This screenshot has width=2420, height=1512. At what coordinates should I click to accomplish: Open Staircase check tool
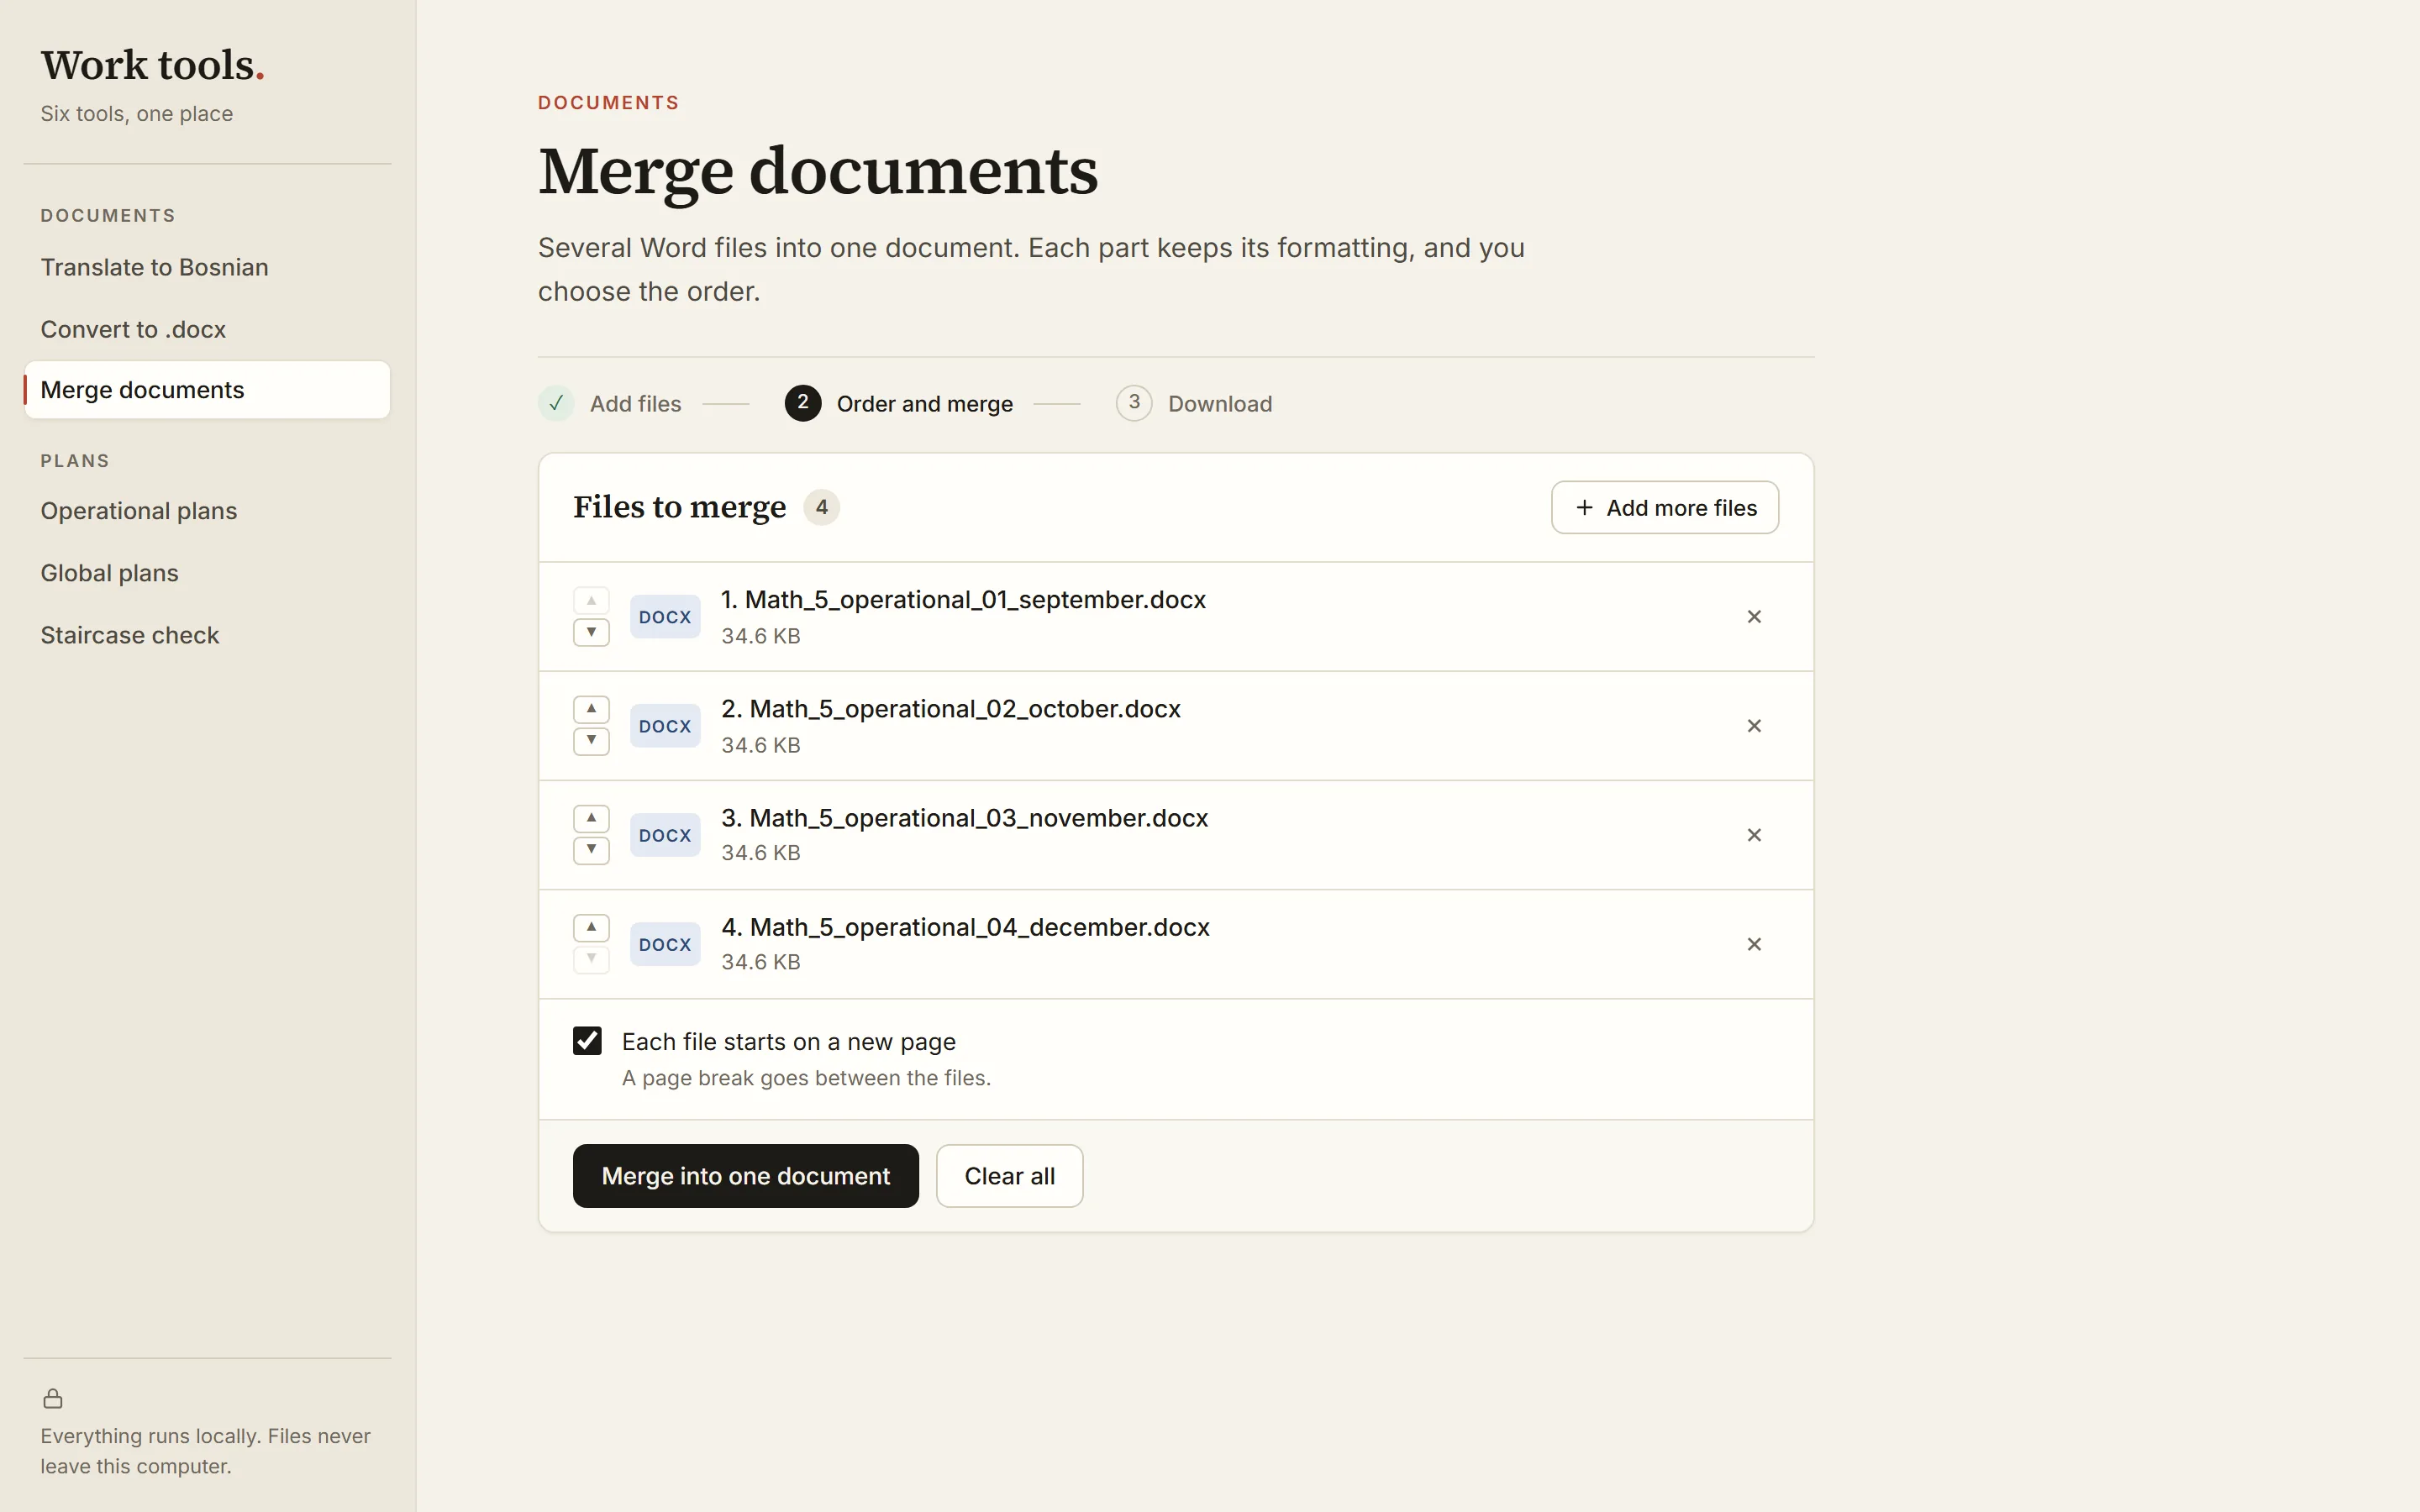coord(207,635)
